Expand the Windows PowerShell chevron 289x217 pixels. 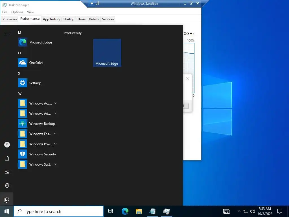tap(55, 144)
